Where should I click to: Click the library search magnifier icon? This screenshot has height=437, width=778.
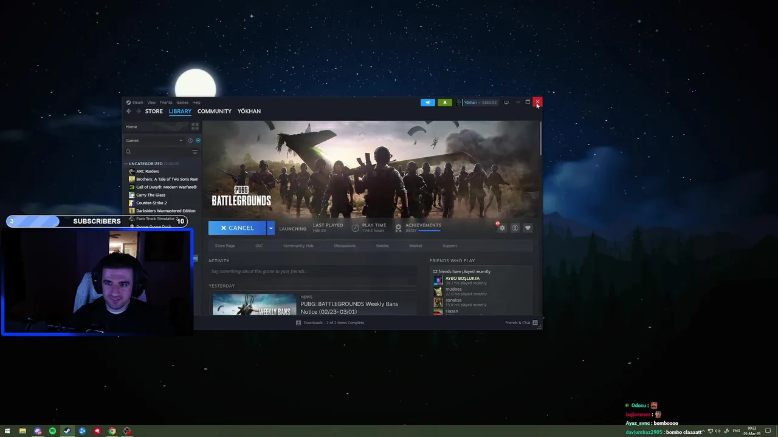coord(128,152)
